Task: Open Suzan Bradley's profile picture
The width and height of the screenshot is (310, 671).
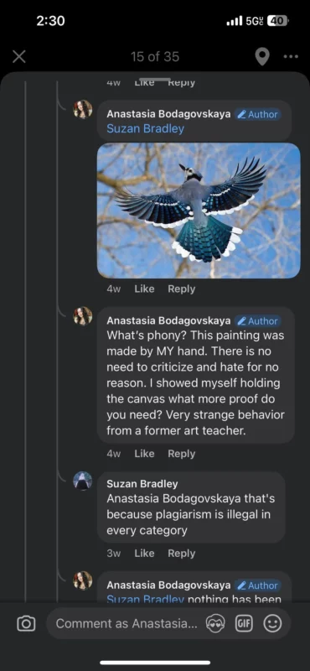Action: point(83,481)
